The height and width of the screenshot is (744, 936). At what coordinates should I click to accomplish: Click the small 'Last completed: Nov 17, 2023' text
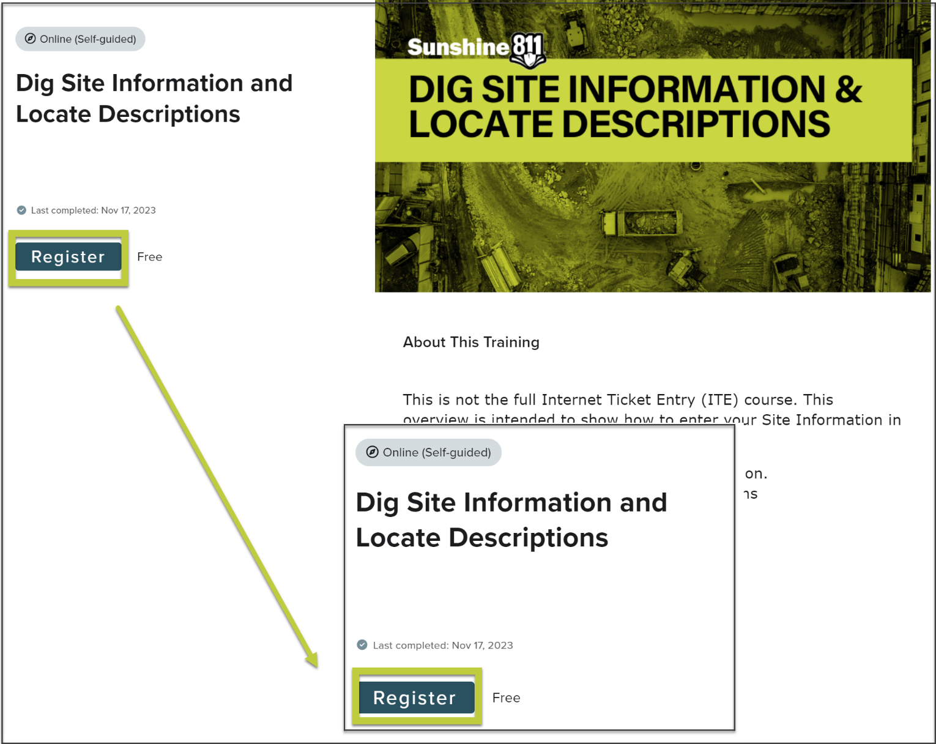coord(93,210)
